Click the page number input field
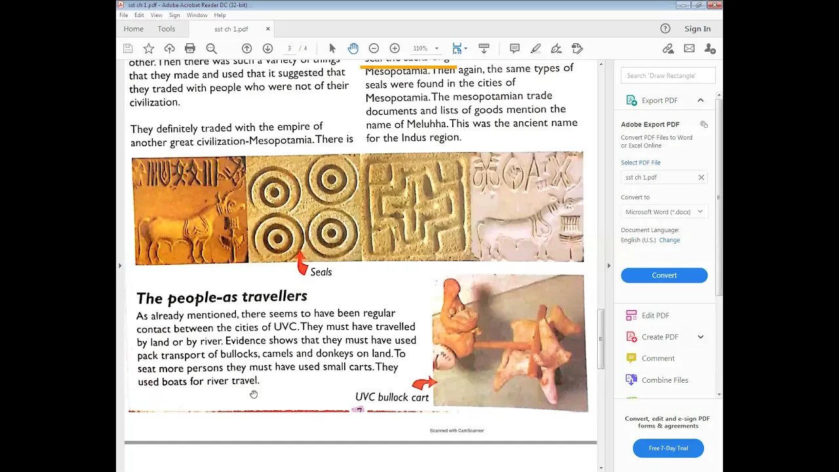The height and width of the screenshot is (472, 839). [x=289, y=49]
